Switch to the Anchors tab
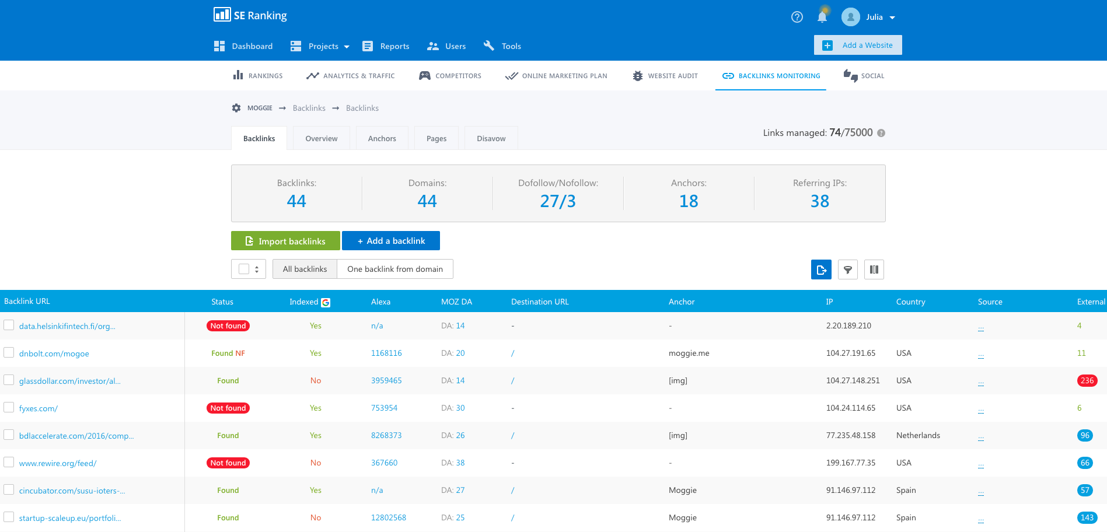Screen dimensions: 1107x532 (x=382, y=138)
